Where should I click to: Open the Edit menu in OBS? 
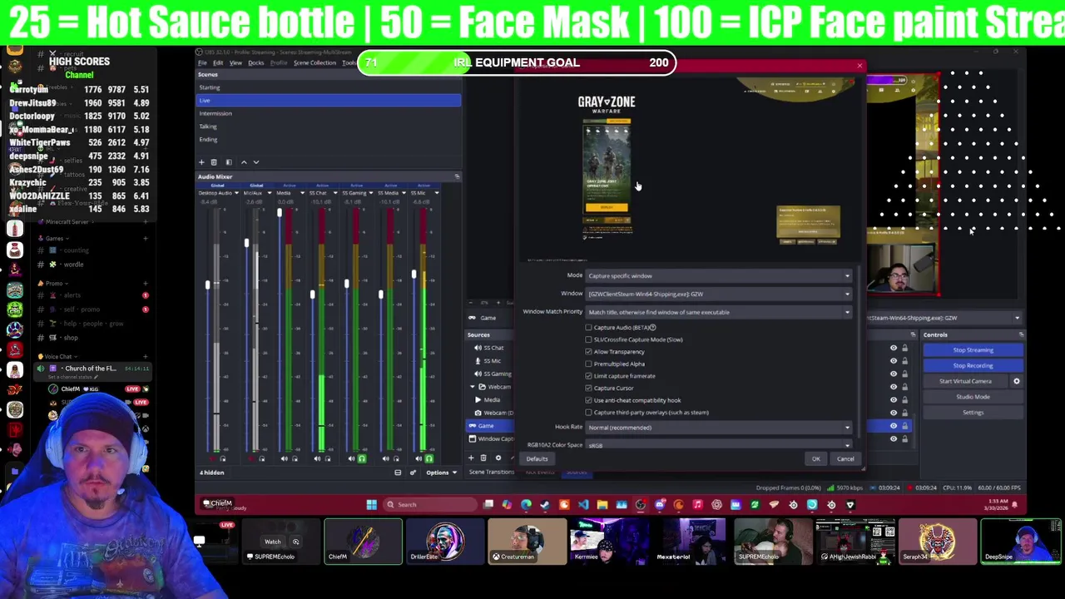(218, 63)
